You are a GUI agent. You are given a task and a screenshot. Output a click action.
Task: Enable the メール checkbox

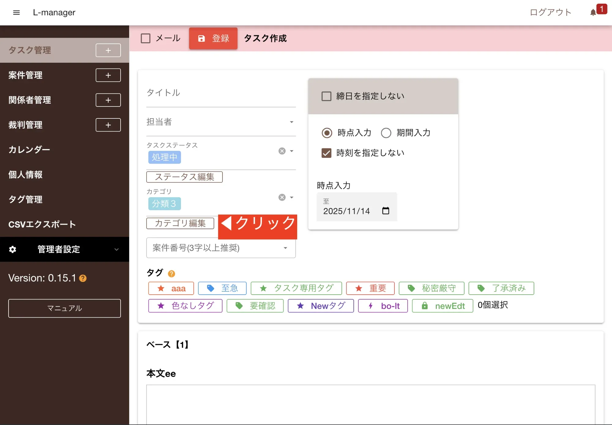[x=146, y=39]
